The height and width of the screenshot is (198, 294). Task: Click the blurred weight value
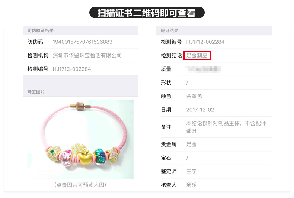pos(204,69)
